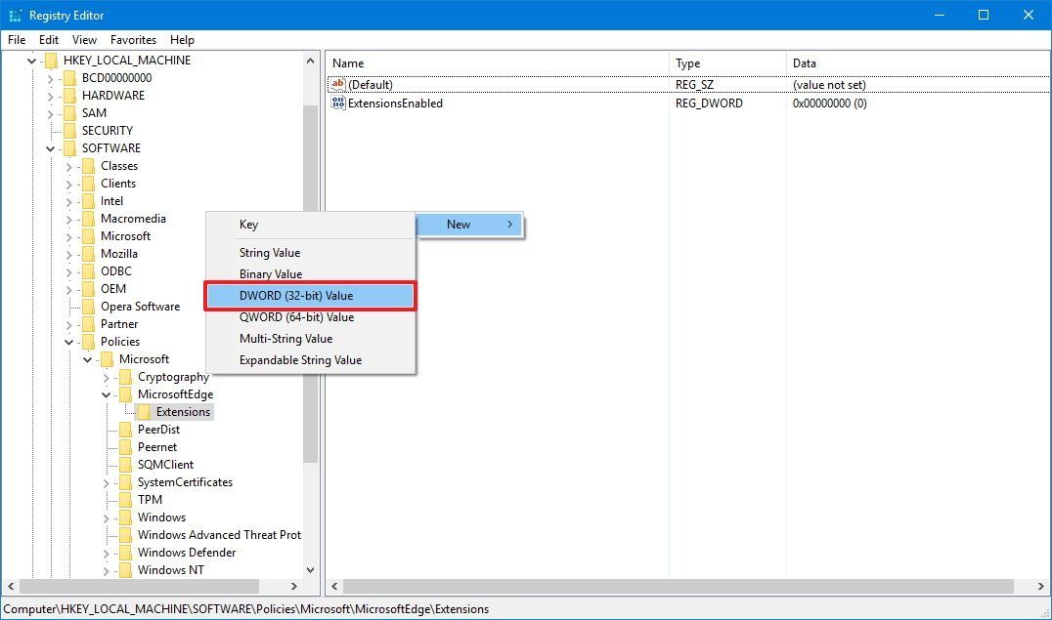The width and height of the screenshot is (1052, 620).
Task: Open the Favorites menu
Action: click(x=133, y=40)
